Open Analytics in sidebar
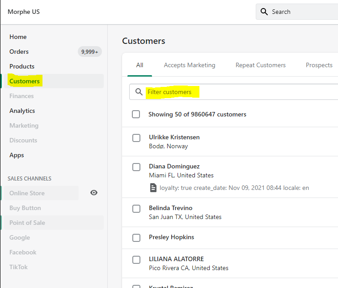 point(22,111)
